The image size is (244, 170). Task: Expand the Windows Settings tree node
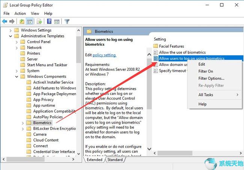pos(11,30)
